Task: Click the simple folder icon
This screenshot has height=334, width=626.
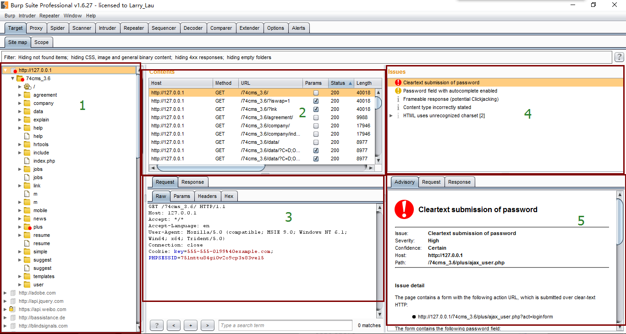Action: (x=27, y=252)
